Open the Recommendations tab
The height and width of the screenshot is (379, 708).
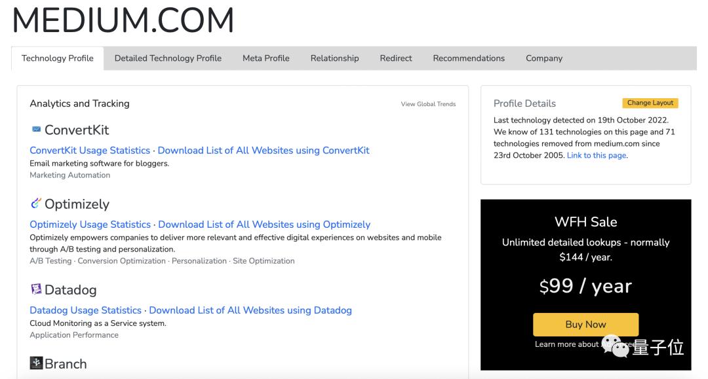pos(469,58)
